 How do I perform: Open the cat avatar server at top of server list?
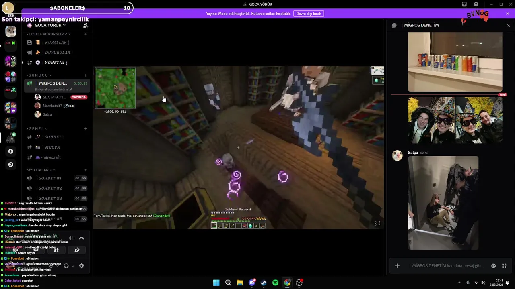pos(10,31)
